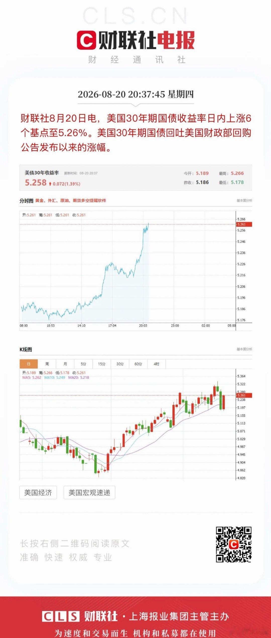271x638 pixels.
Task: Select the 5分 interval tab
Action: (x=84, y=364)
